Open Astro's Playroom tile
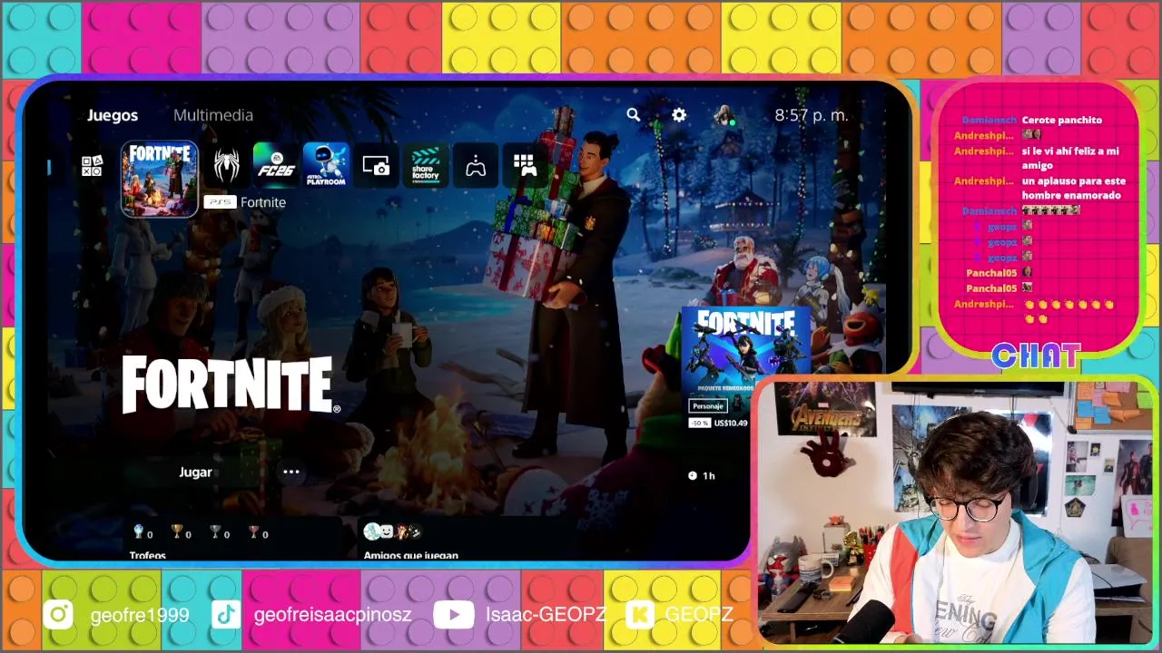This screenshot has width=1162, height=653. [326, 165]
